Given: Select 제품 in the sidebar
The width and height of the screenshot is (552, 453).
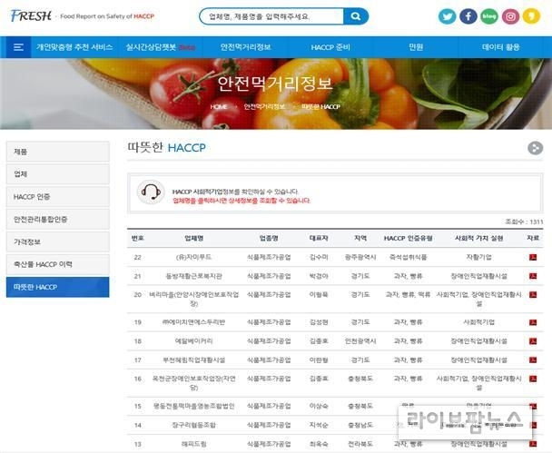Looking at the screenshot, I should [58, 152].
